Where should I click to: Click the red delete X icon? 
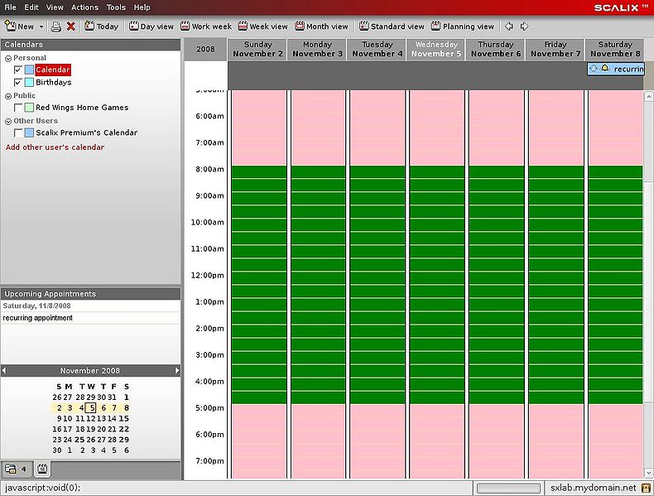point(71,26)
